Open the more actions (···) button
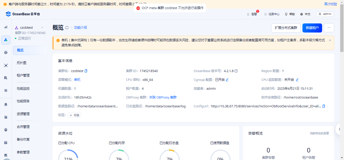This screenshot has height=160, width=344. (329, 28)
